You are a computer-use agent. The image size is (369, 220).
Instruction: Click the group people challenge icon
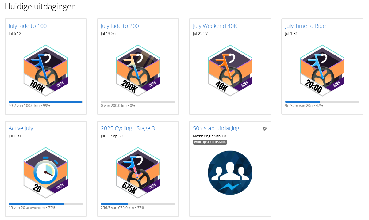tap(230, 172)
